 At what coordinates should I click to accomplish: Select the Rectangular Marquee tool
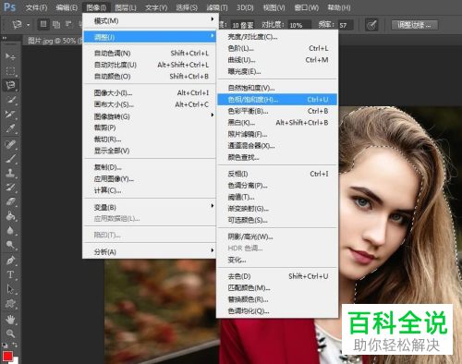(10, 71)
